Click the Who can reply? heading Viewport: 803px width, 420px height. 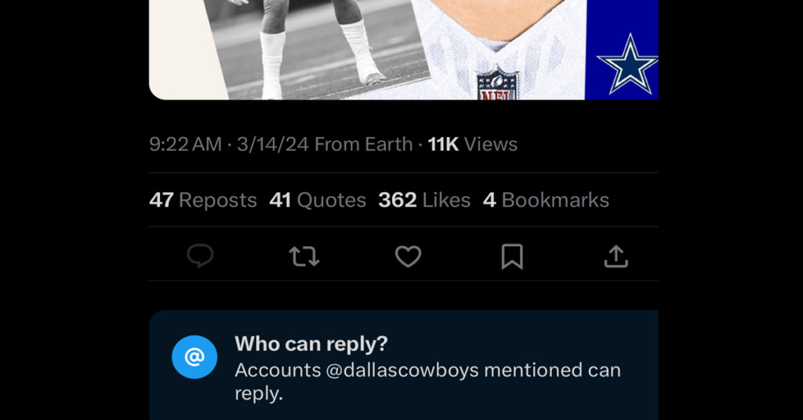[311, 344]
